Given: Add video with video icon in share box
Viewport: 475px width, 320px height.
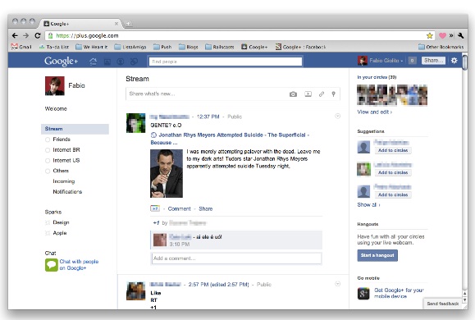Looking at the screenshot, I should coord(308,94).
